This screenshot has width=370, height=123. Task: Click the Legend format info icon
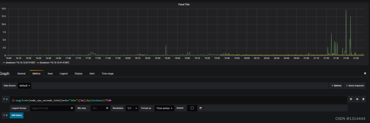coord(72,108)
